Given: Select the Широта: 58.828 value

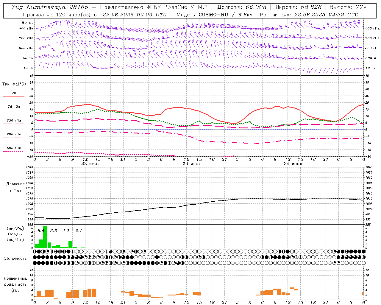Looking at the screenshot, I should pyautogui.click(x=298, y=7).
